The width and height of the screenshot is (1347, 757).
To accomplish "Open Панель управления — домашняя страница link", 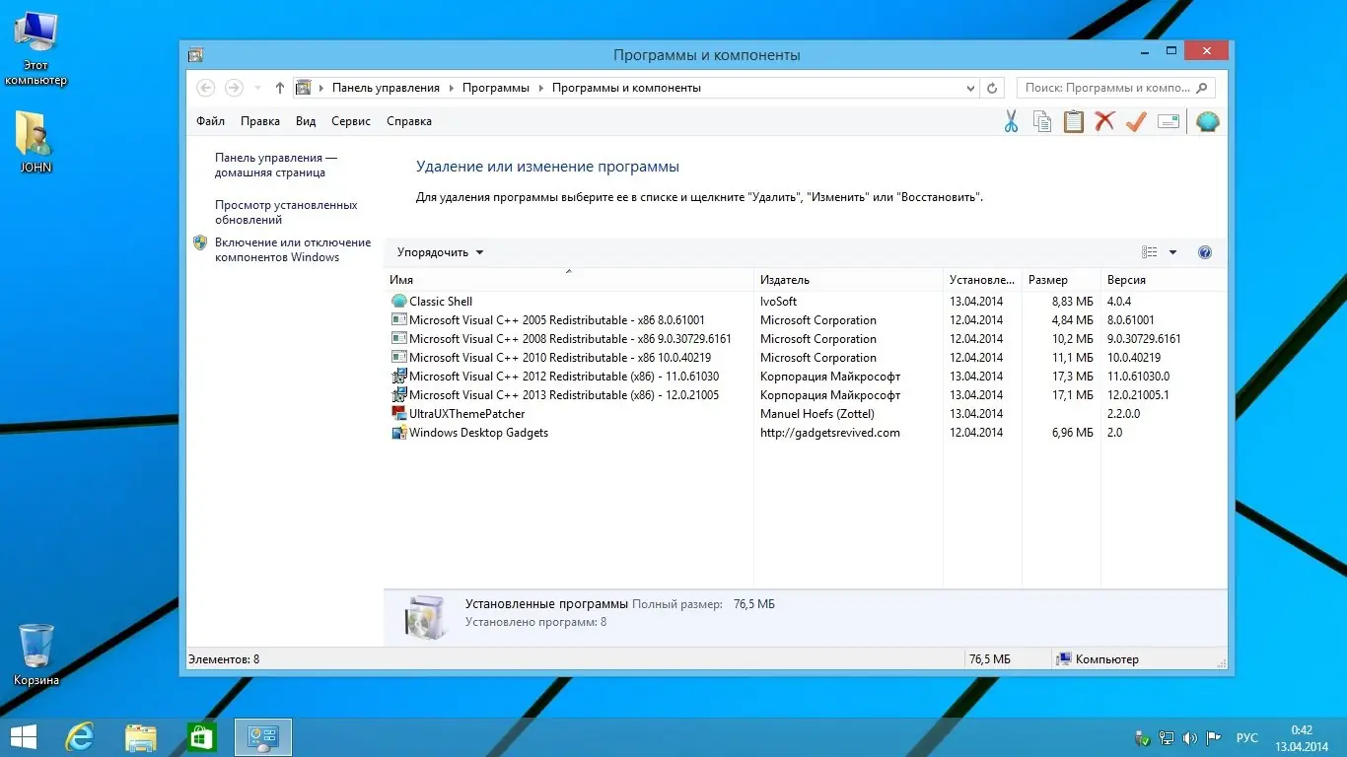I will [x=276, y=165].
